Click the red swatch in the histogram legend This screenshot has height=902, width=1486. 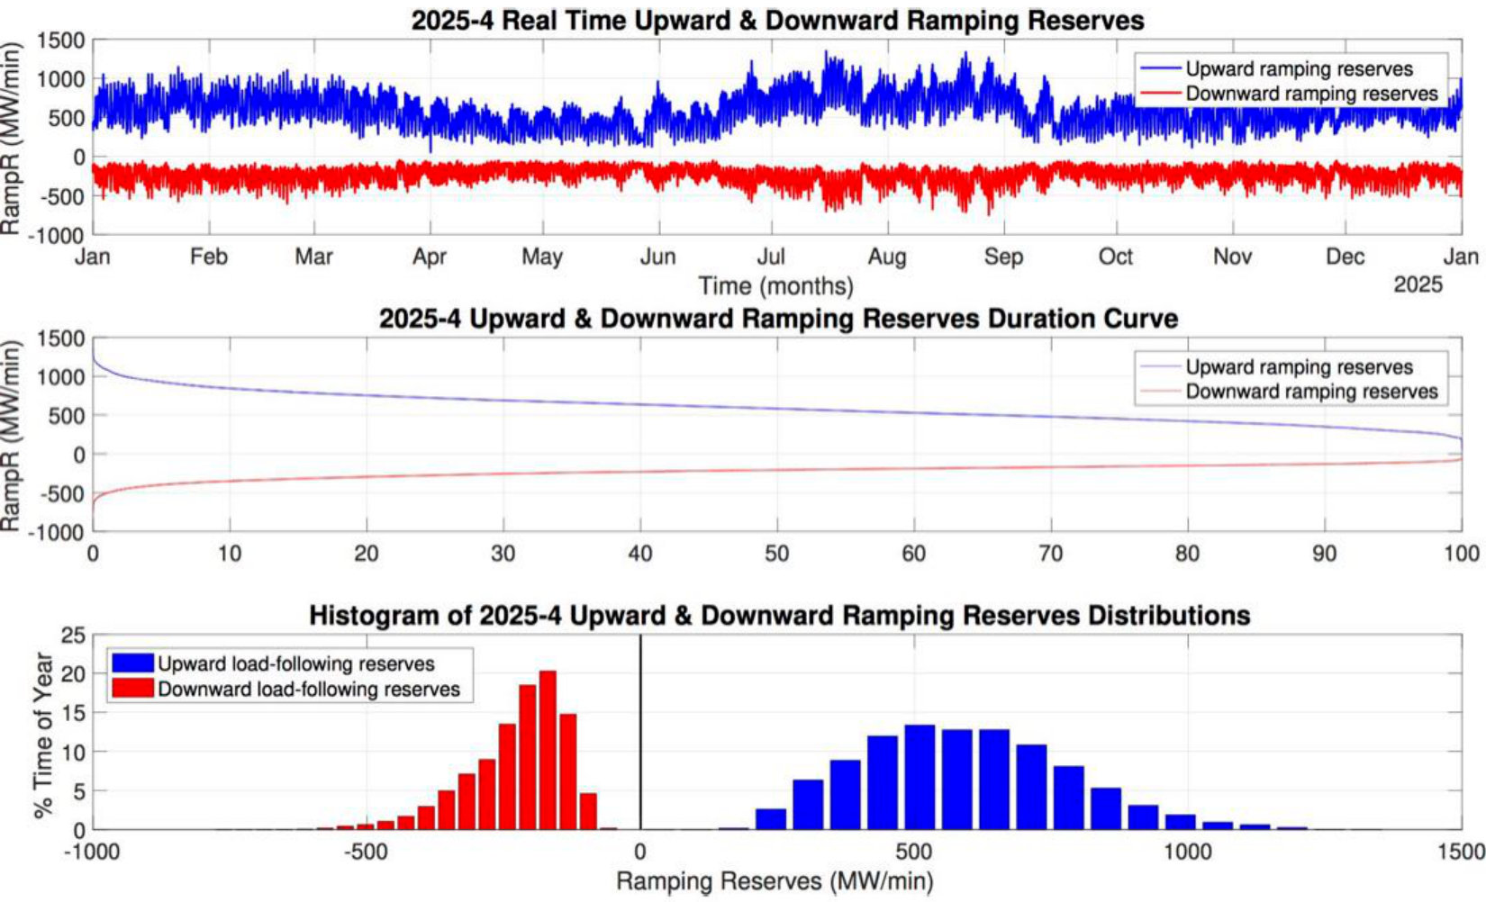pyautogui.click(x=133, y=689)
